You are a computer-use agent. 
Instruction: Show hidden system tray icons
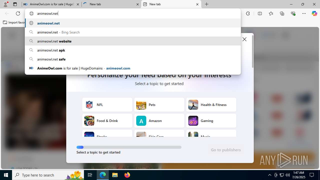pyautogui.click(x=269, y=175)
